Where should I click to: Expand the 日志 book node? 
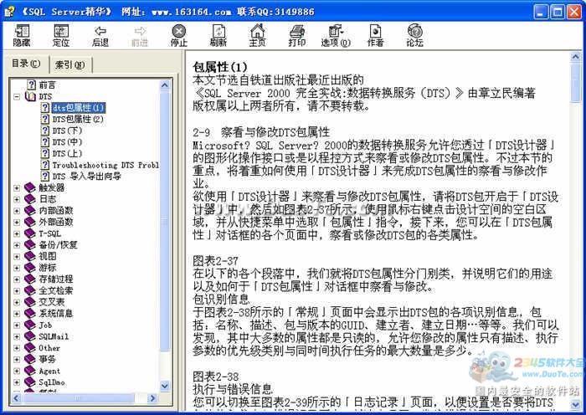pos(17,199)
